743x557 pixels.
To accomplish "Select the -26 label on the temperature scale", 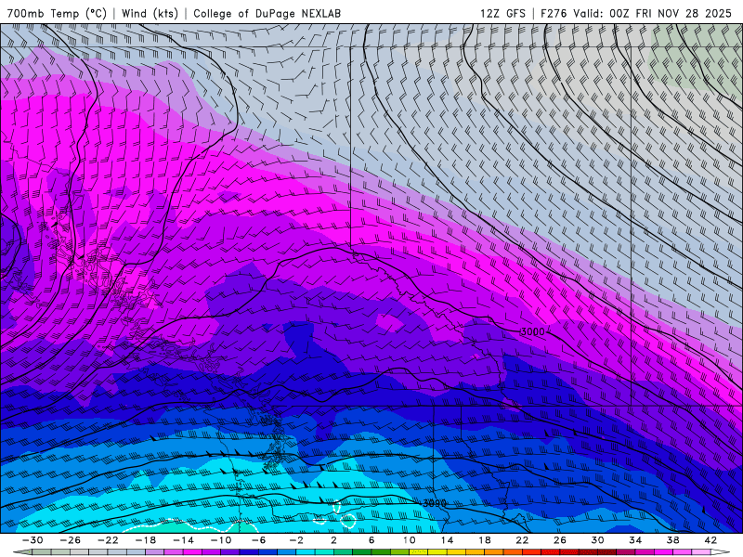I will pos(71,540).
